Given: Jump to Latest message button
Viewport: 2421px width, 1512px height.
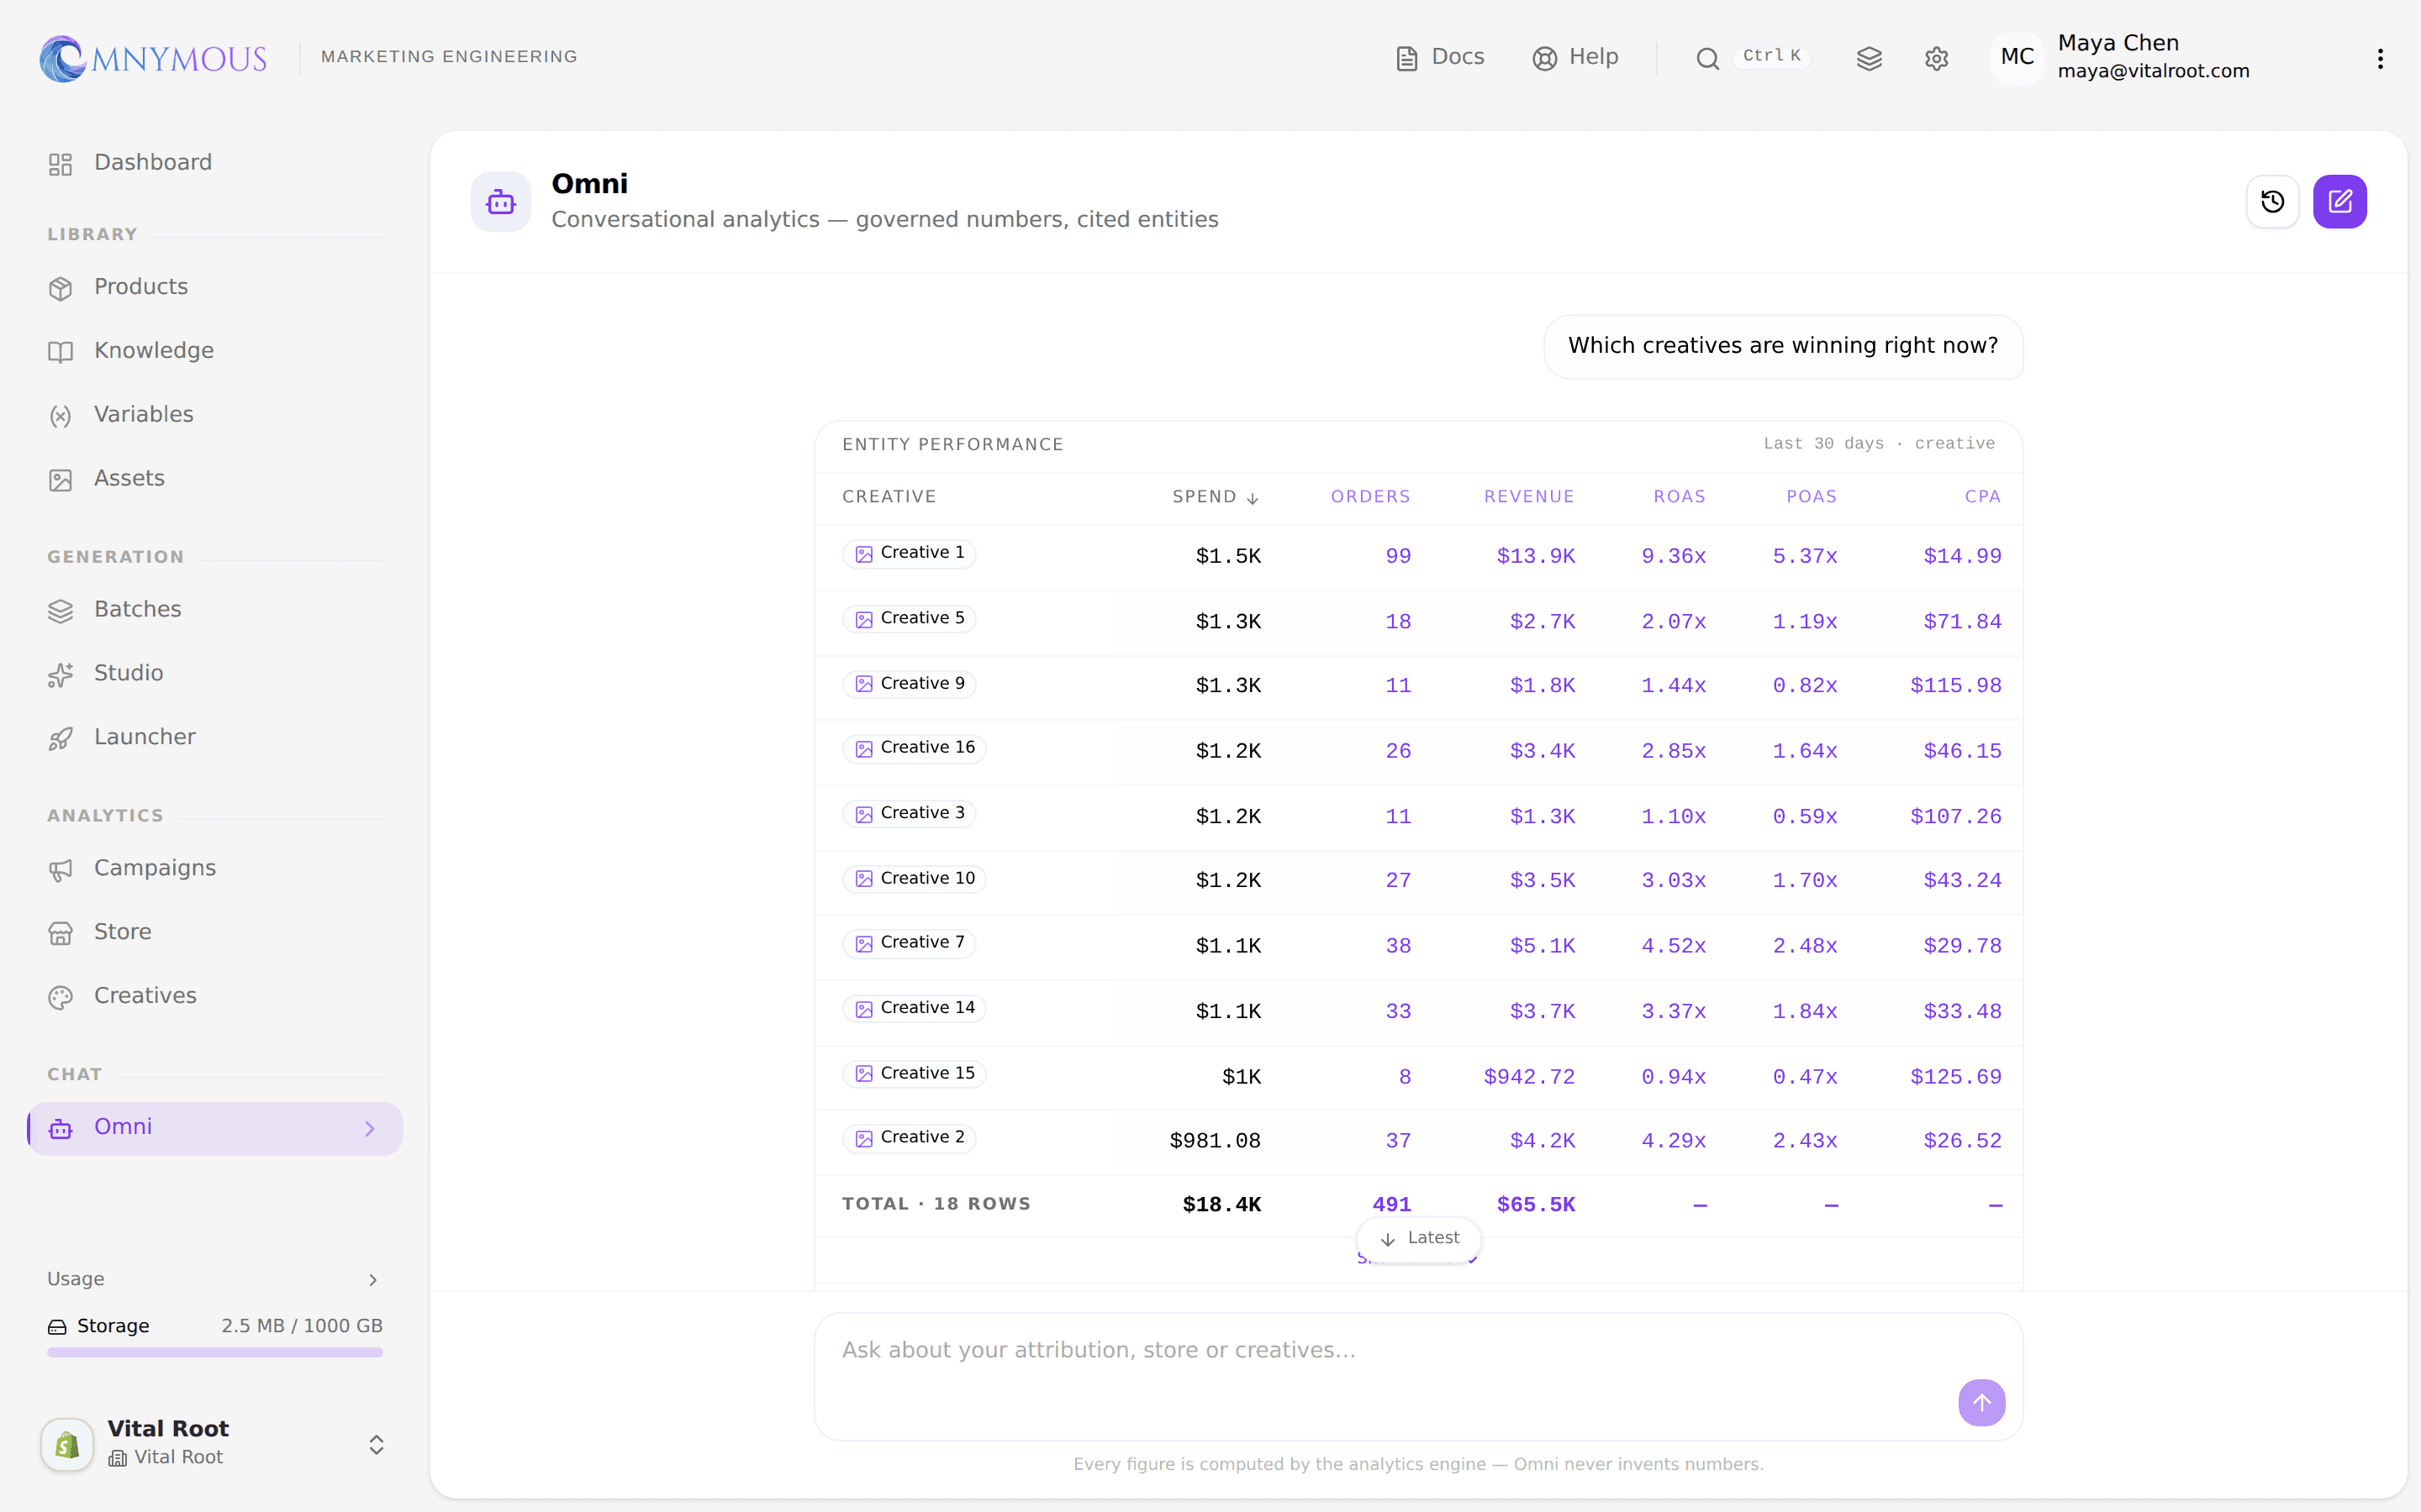Looking at the screenshot, I should pos(1419,1239).
